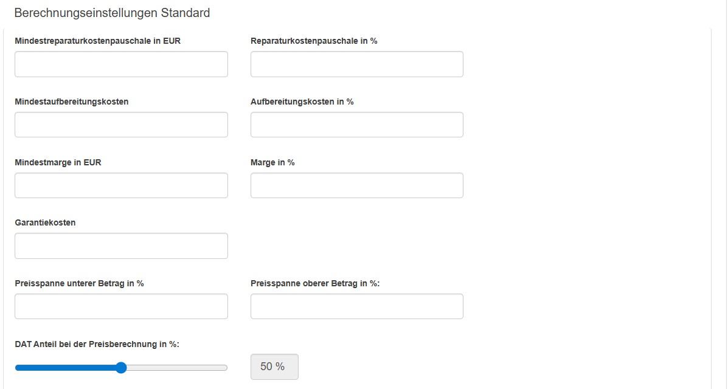Click the Preisspanne oberer Betrag in % field
728x389 pixels.
(356, 306)
